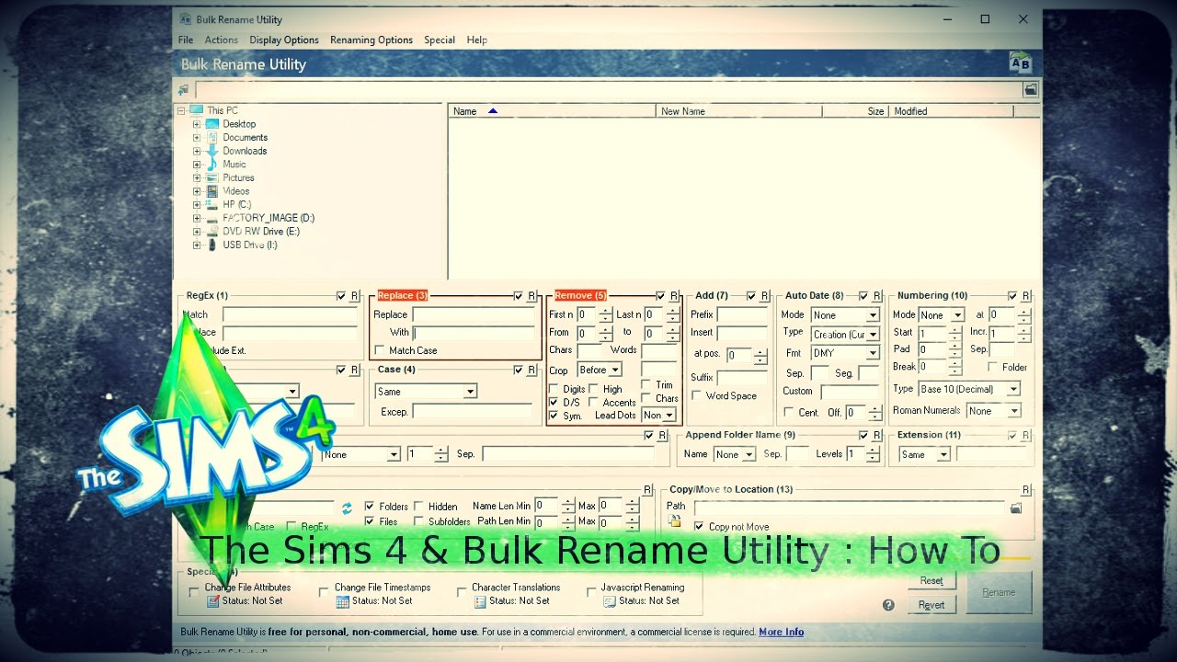This screenshot has height=662, width=1177.
Task: Open the Roman Numerals dropdown
Action: (x=993, y=411)
